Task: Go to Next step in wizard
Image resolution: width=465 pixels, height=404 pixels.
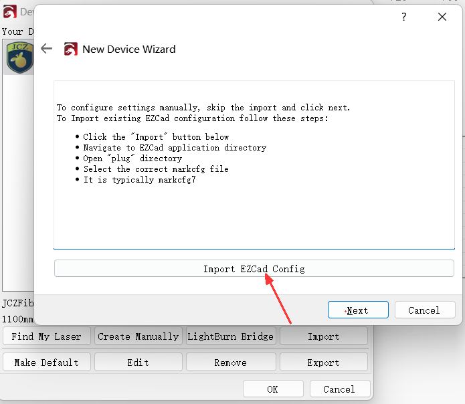Action: 358,310
